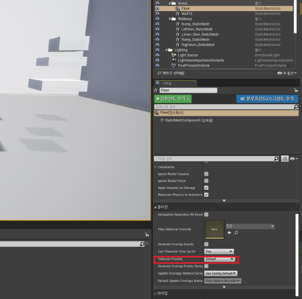Browse to Phys Material asset magnifier

point(236,233)
